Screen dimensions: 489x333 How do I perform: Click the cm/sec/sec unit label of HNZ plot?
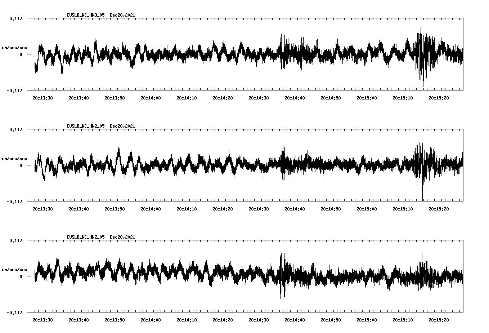(x=14, y=270)
